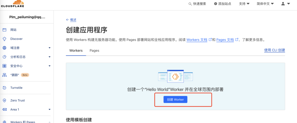Screen dimensions: 297x123
Task: Click the Websites (网站) sidebar icon
Action: click(5, 30)
